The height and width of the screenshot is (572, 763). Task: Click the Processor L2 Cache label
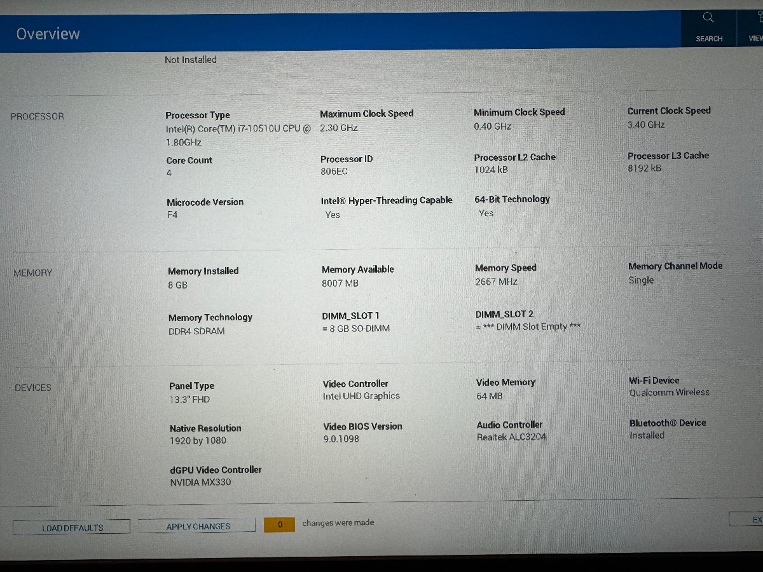tap(515, 157)
